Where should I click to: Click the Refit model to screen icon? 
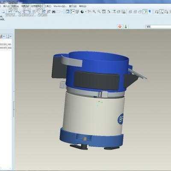104,12
